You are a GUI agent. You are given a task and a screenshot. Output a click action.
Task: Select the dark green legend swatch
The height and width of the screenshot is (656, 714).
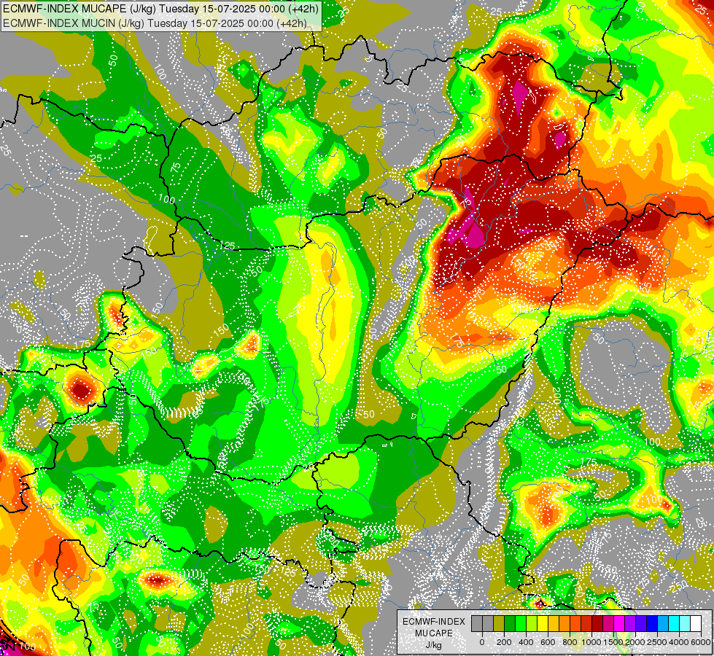click(x=510, y=624)
